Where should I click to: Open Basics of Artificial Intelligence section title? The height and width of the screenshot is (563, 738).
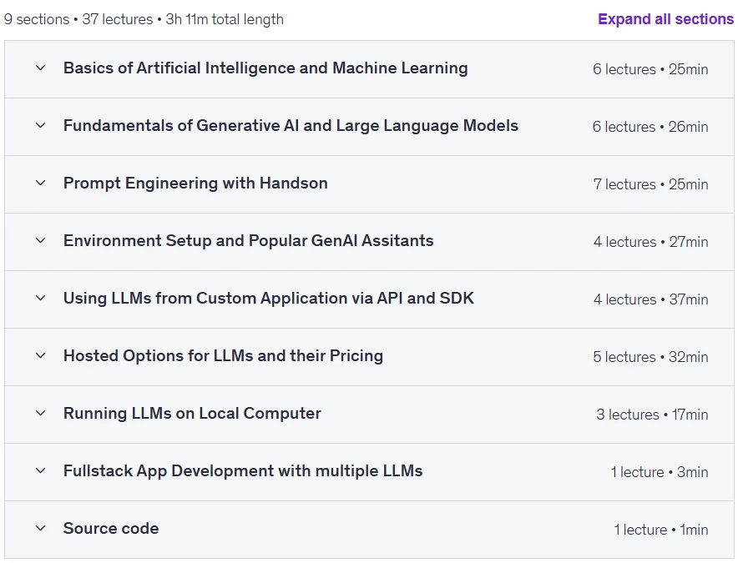pyautogui.click(x=265, y=68)
